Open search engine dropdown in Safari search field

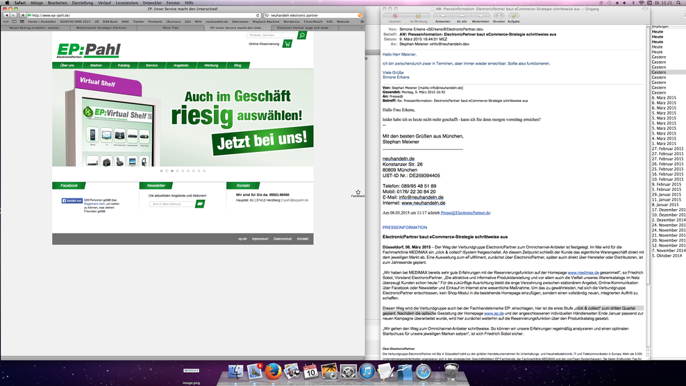point(267,15)
